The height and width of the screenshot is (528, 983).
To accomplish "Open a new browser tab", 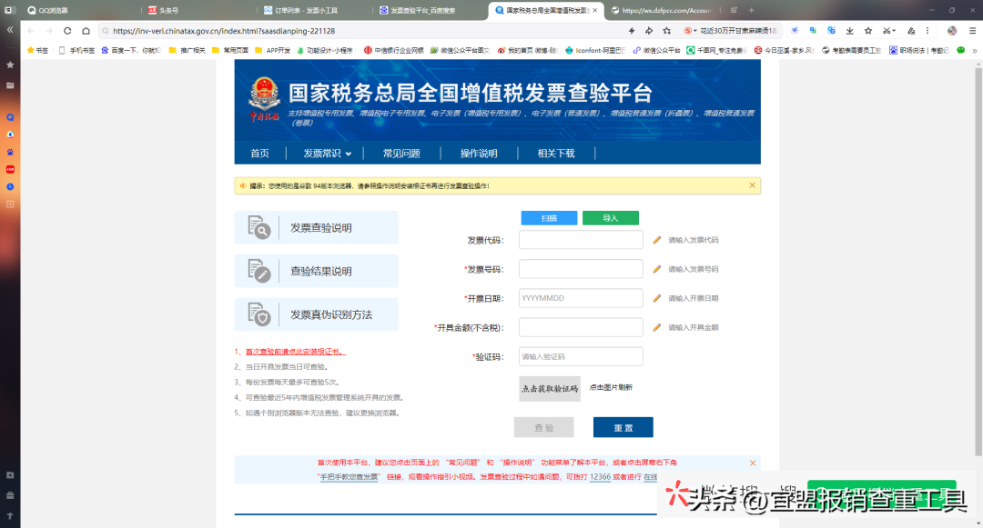I will [x=751, y=10].
